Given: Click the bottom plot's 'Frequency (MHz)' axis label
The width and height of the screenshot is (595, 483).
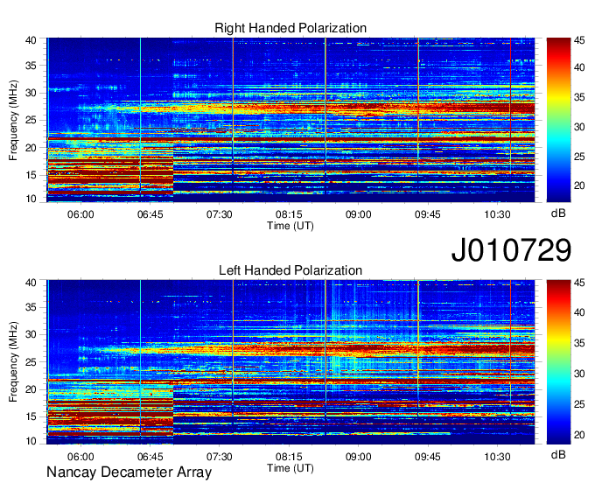Looking at the screenshot, I should click(x=13, y=362).
